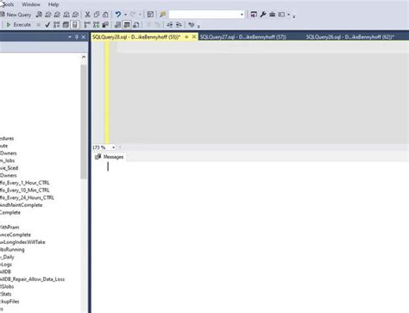Switch to SQLQuery28.sql tab
The image size is (409, 313).
click(136, 37)
